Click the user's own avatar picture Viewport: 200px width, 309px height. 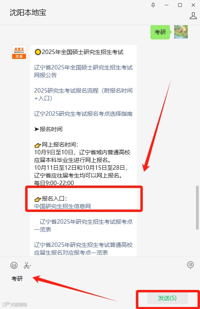pyautogui.click(x=181, y=32)
